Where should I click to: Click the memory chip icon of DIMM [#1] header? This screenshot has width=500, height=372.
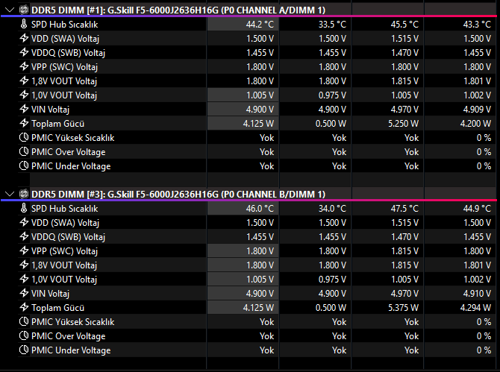click(24, 10)
